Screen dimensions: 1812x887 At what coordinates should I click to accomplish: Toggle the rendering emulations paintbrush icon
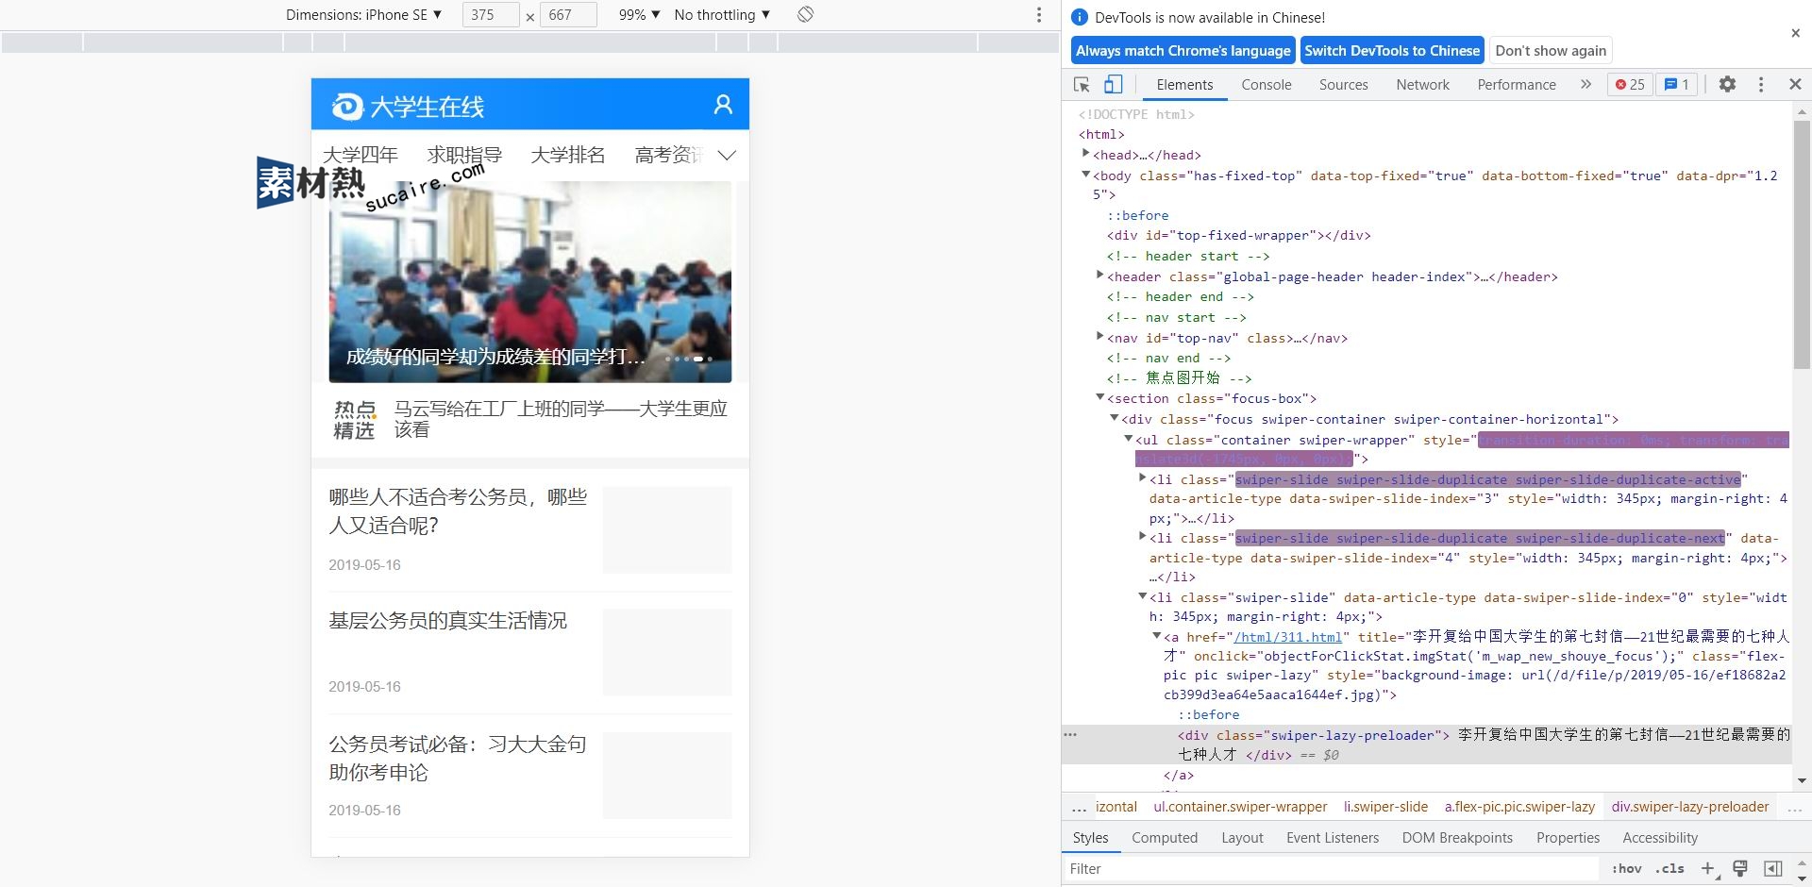[1740, 869]
